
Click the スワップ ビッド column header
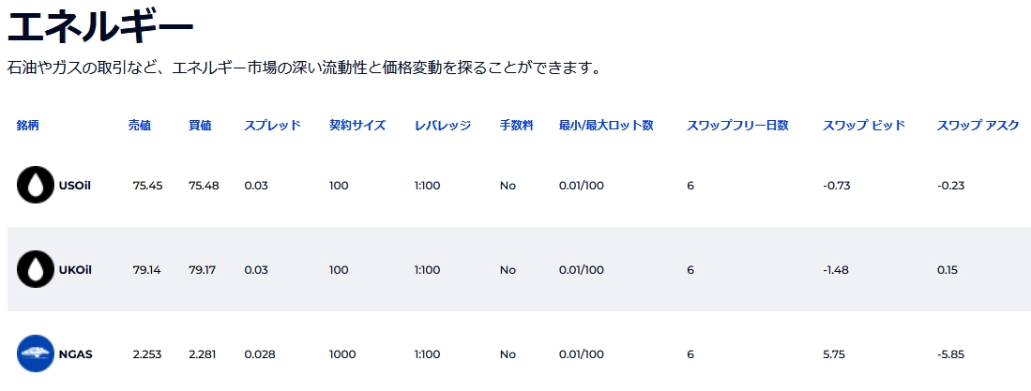point(864,126)
